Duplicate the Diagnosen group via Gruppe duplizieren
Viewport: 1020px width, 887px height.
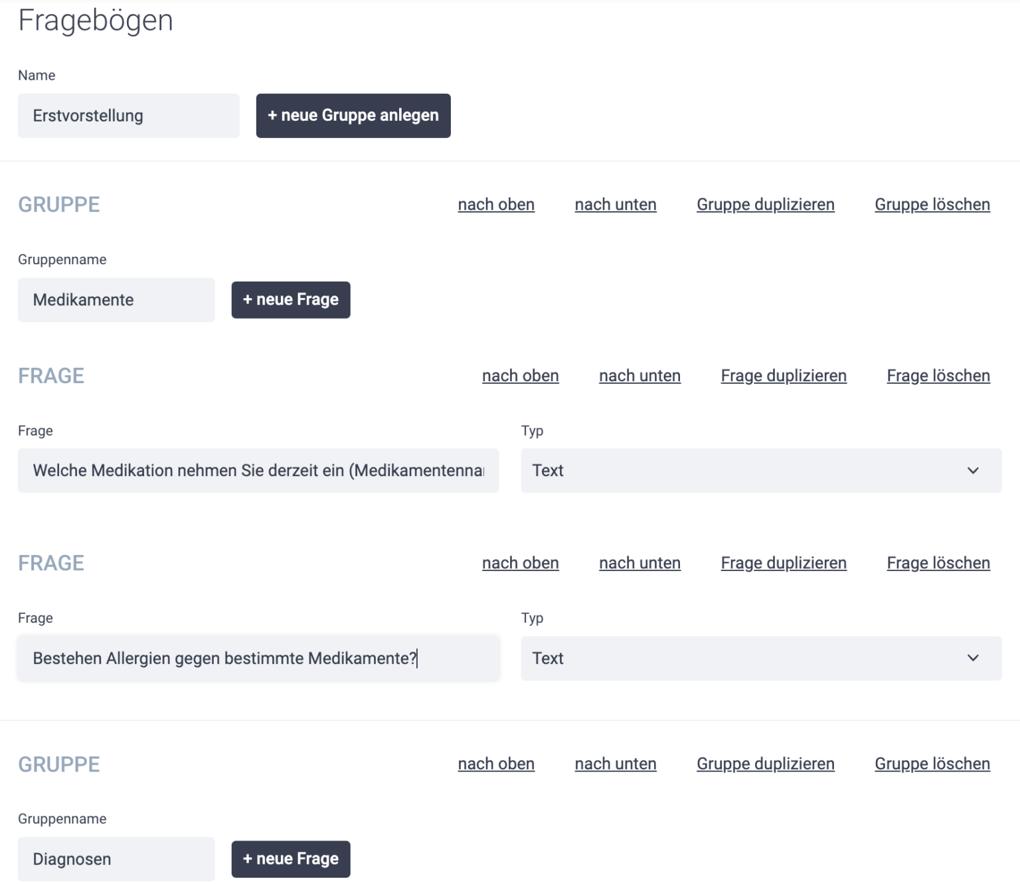click(765, 764)
